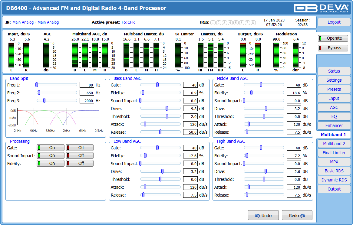The width and height of the screenshot is (353, 225).
Task: Open the Settings page
Action: point(334,80)
